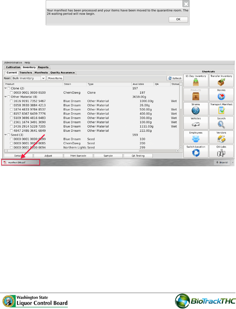236x309 pixels.
Task: Check the 0000 0001 0000 0100 clone item
Action: click(x=11, y=93)
